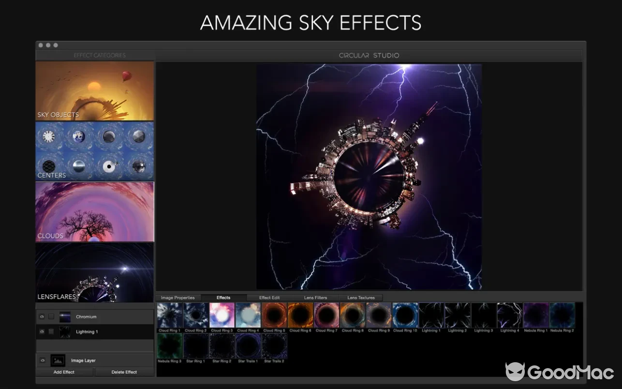Toggle the Image Layer eye icon

[42, 360]
